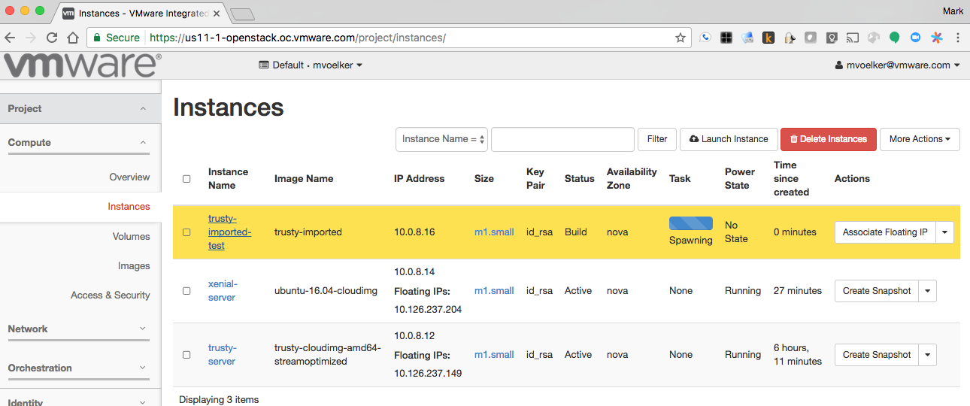Open the black four-square grid extension
970x406 pixels.
click(x=726, y=38)
